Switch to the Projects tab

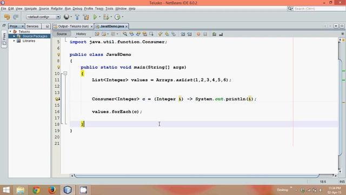15,27
